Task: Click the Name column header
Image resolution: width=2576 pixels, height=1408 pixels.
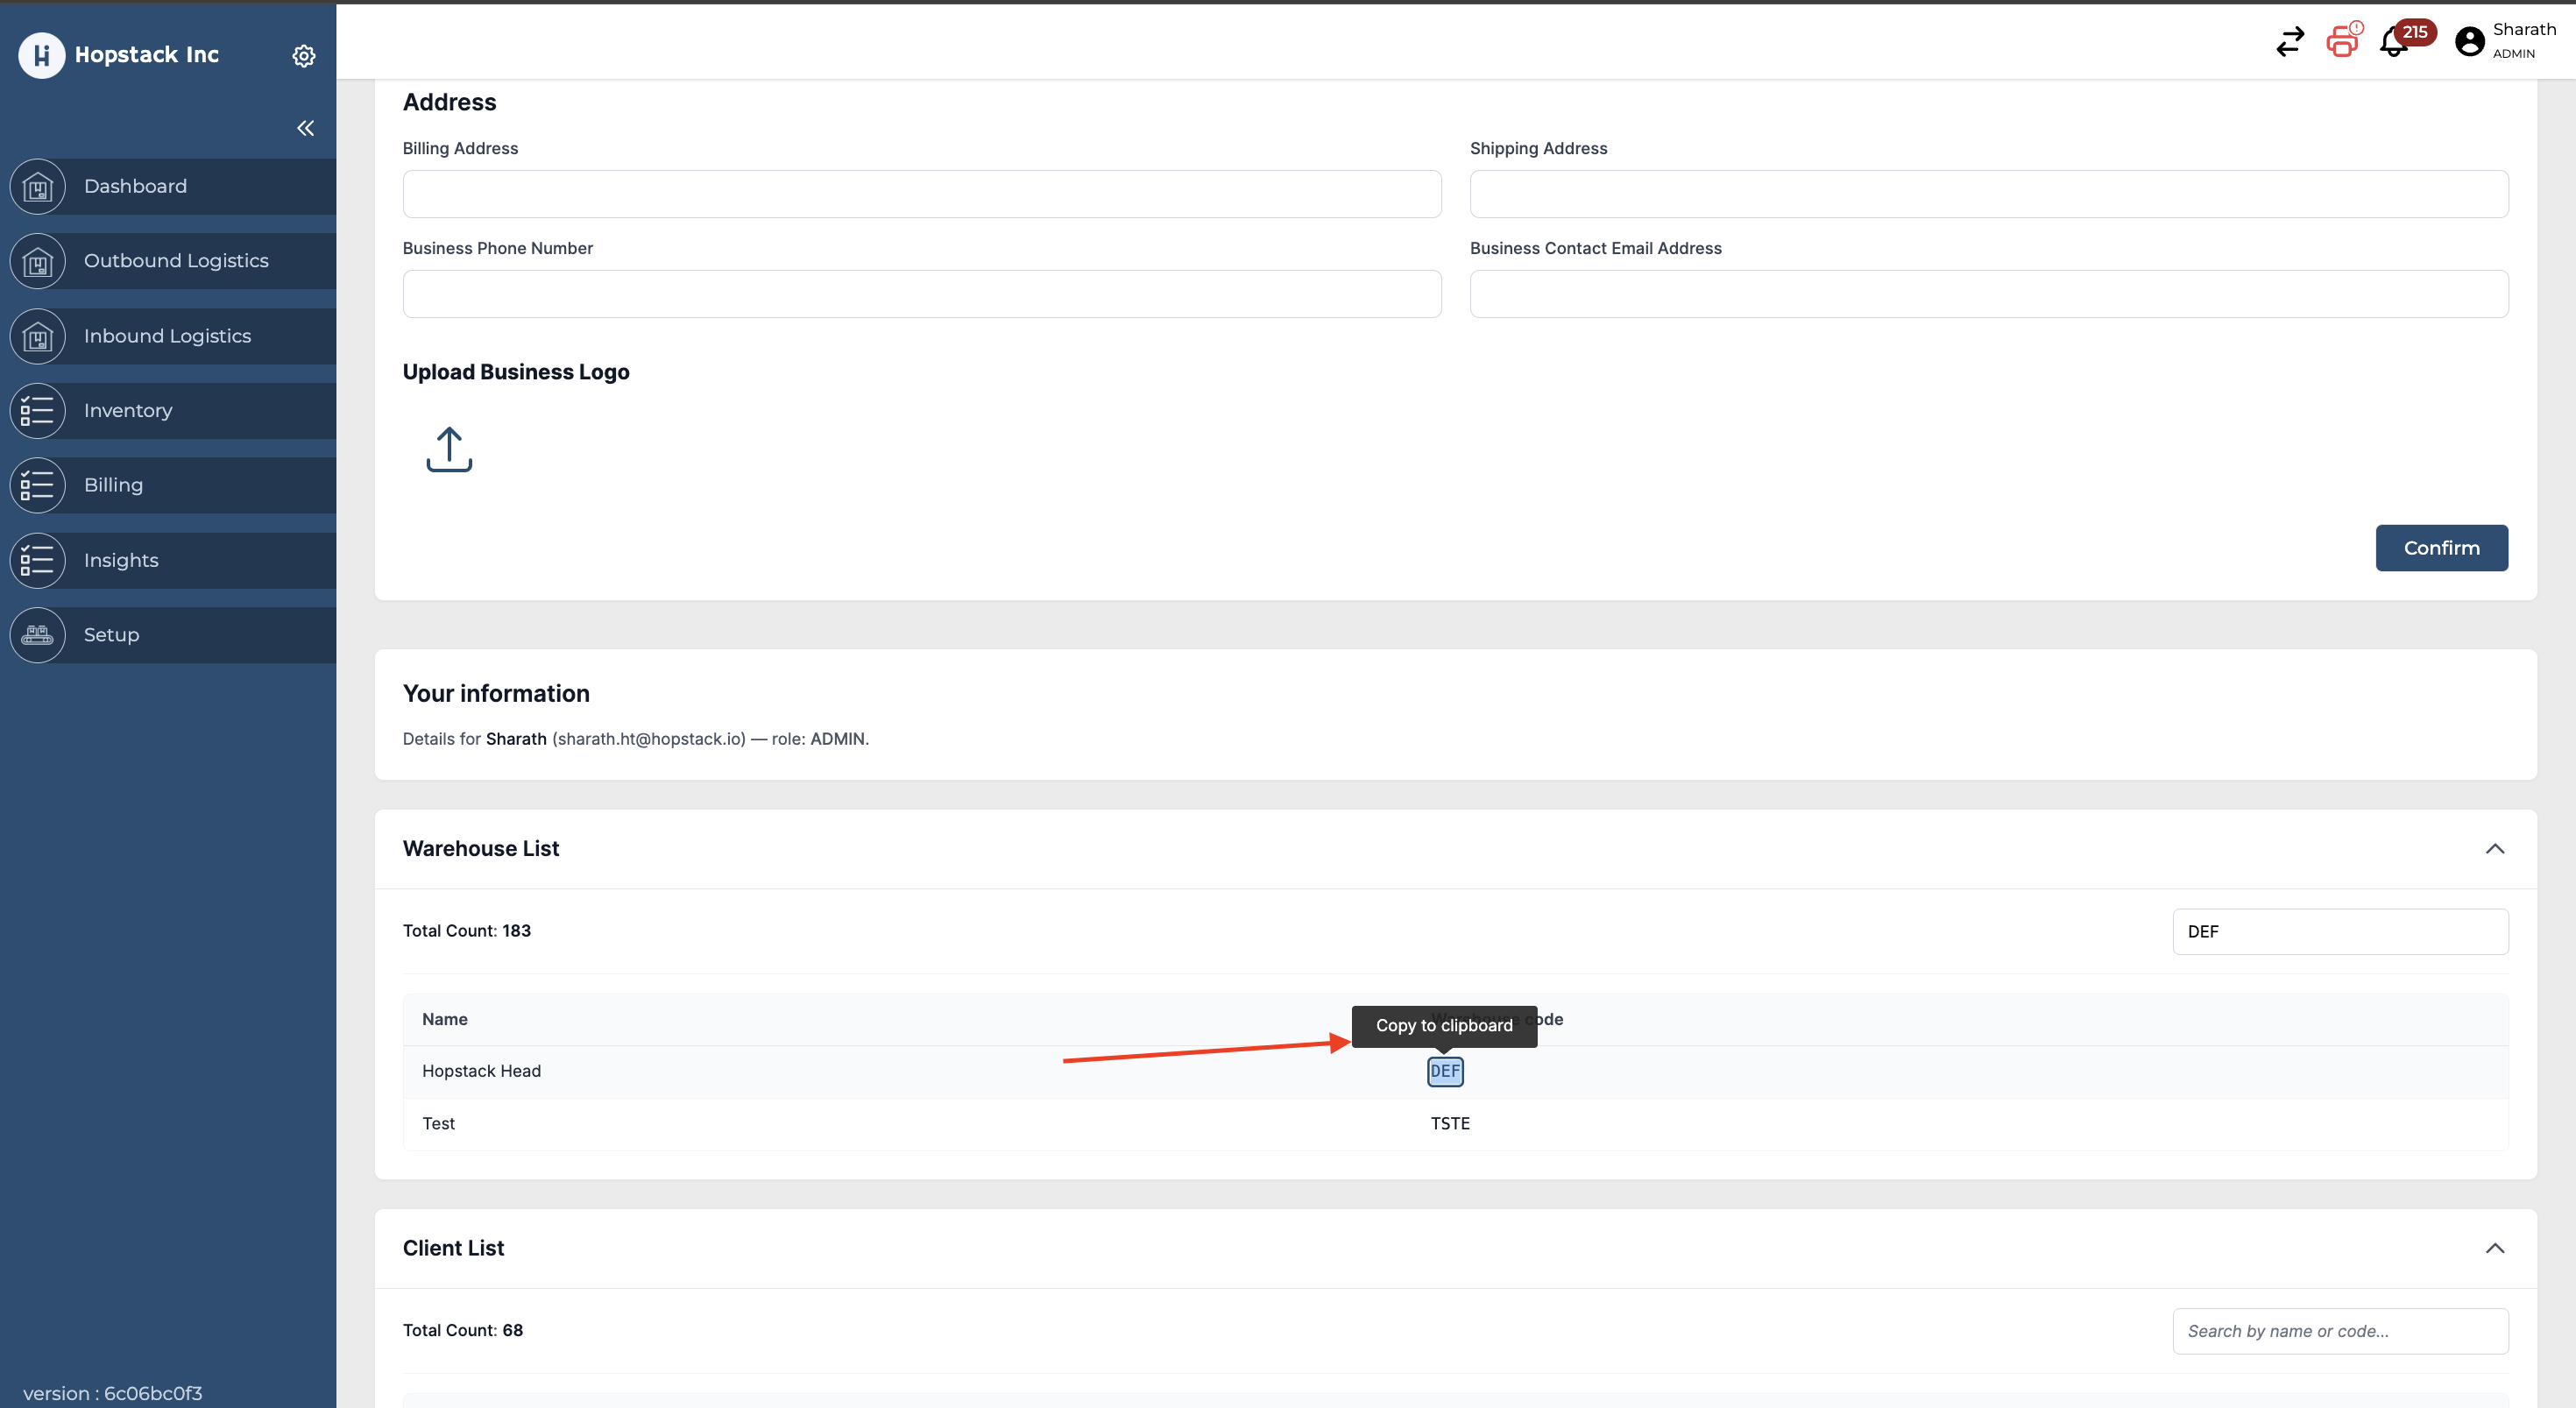Action: (444, 1019)
